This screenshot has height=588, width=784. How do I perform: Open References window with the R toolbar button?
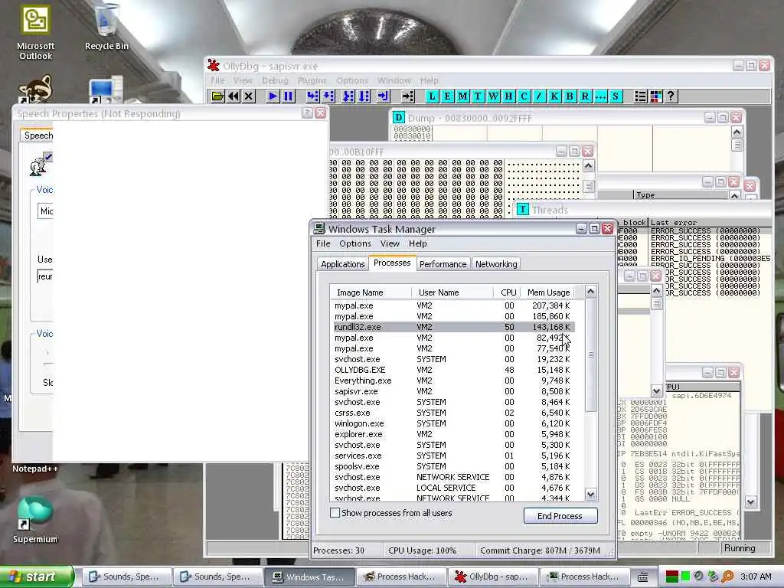click(x=585, y=96)
